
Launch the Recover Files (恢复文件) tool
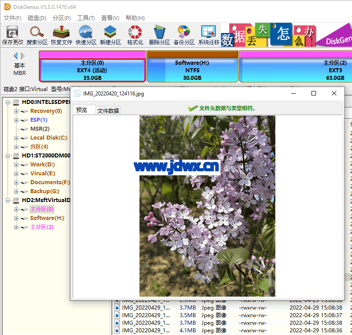[x=61, y=35]
